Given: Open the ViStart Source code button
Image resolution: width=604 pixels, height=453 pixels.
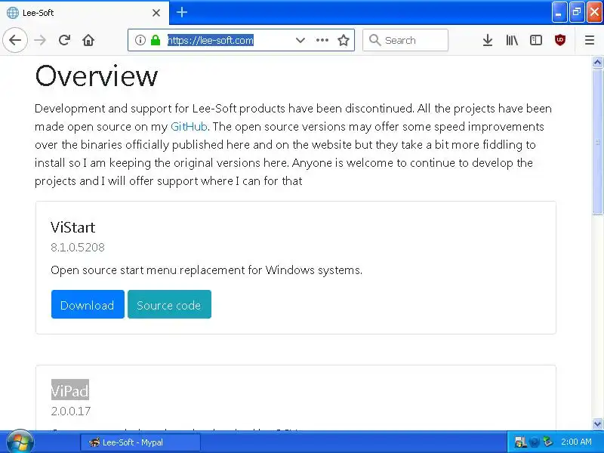Looking at the screenshot, I should click(169, 304).
